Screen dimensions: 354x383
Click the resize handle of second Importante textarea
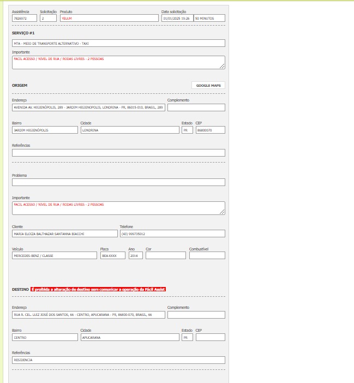[x=222, y=212]
